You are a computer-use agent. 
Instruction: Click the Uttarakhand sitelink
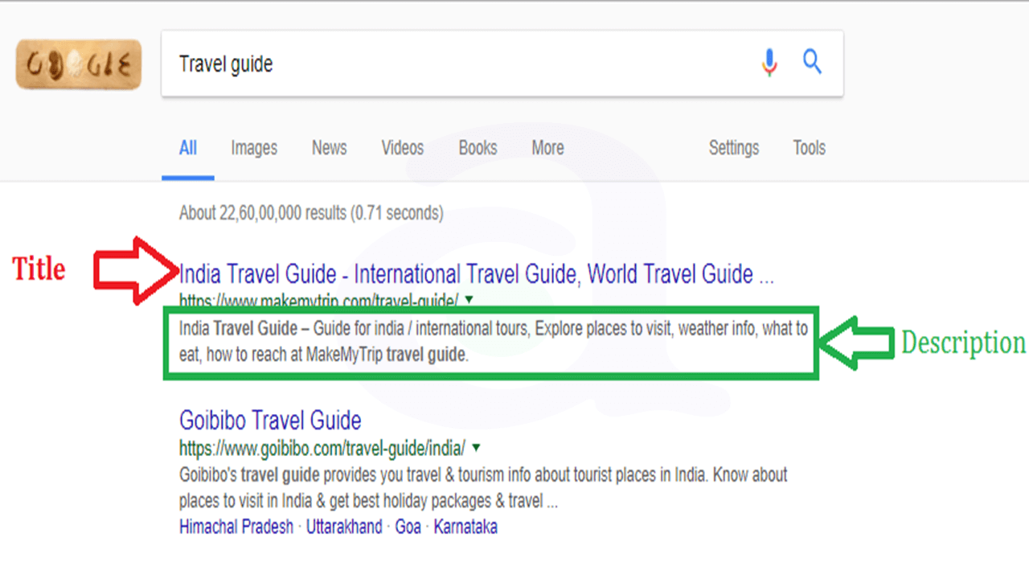point(344,527)
